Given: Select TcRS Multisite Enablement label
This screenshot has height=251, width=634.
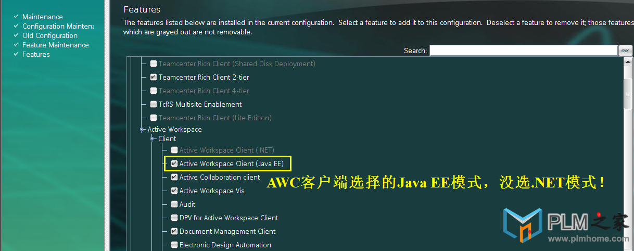Looking at the screenshot, I should click(200, 104).
